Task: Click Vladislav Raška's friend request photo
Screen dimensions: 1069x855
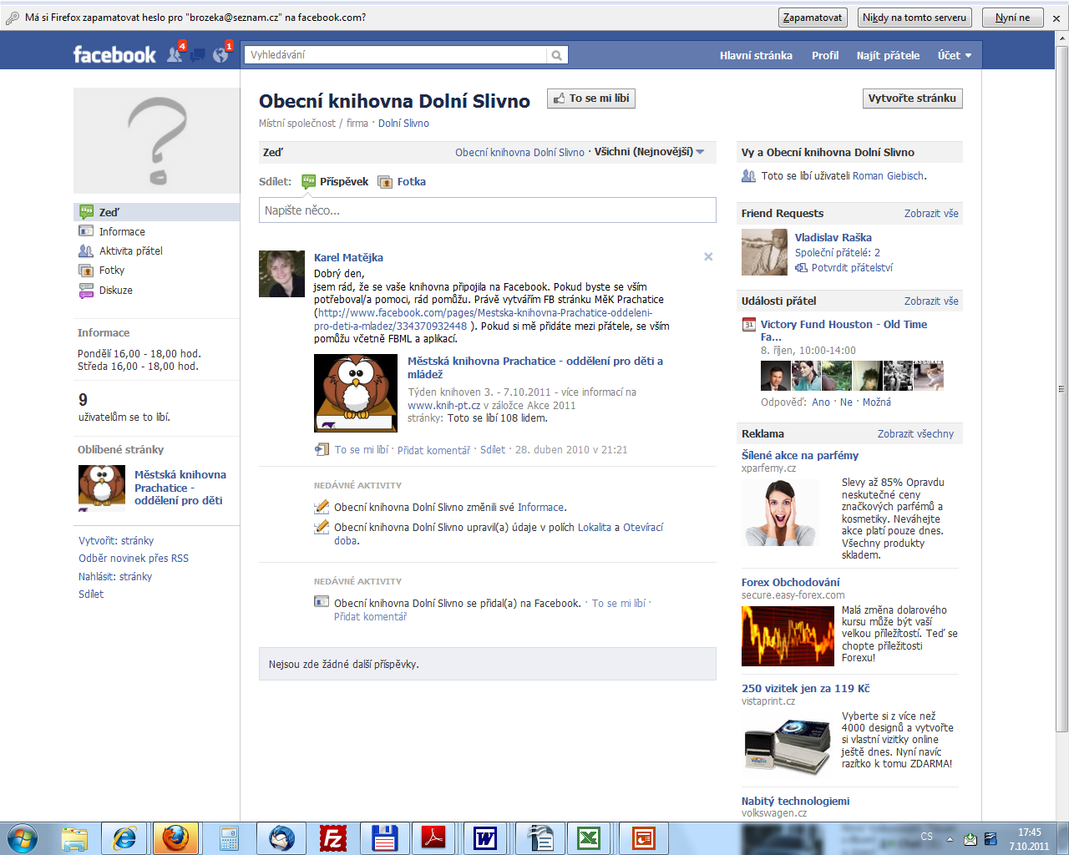Action: pos(764,252)
